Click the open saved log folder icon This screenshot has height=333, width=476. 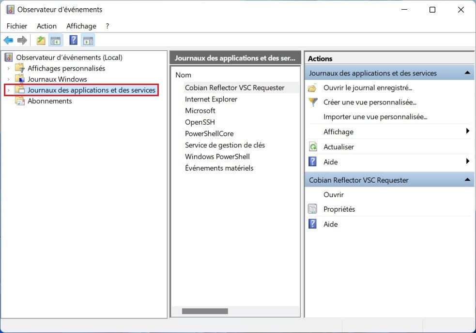tap(313, 88)
